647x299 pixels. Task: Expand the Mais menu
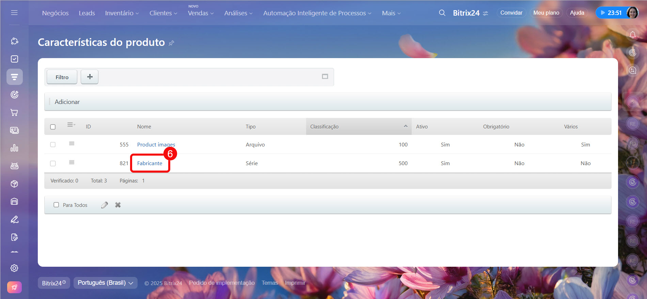coord(391,13)
